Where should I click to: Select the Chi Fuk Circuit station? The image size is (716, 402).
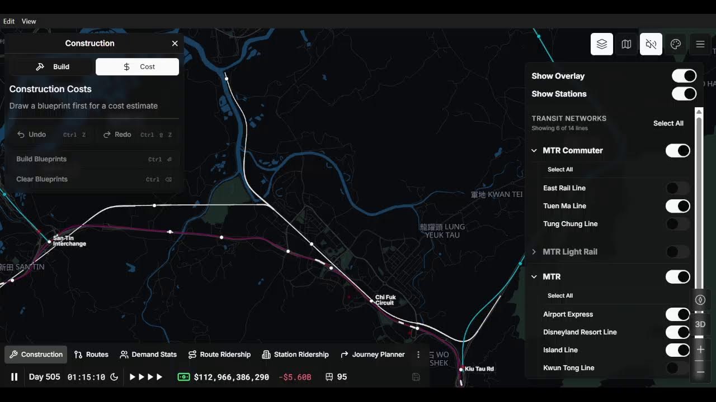click(372, 301)
